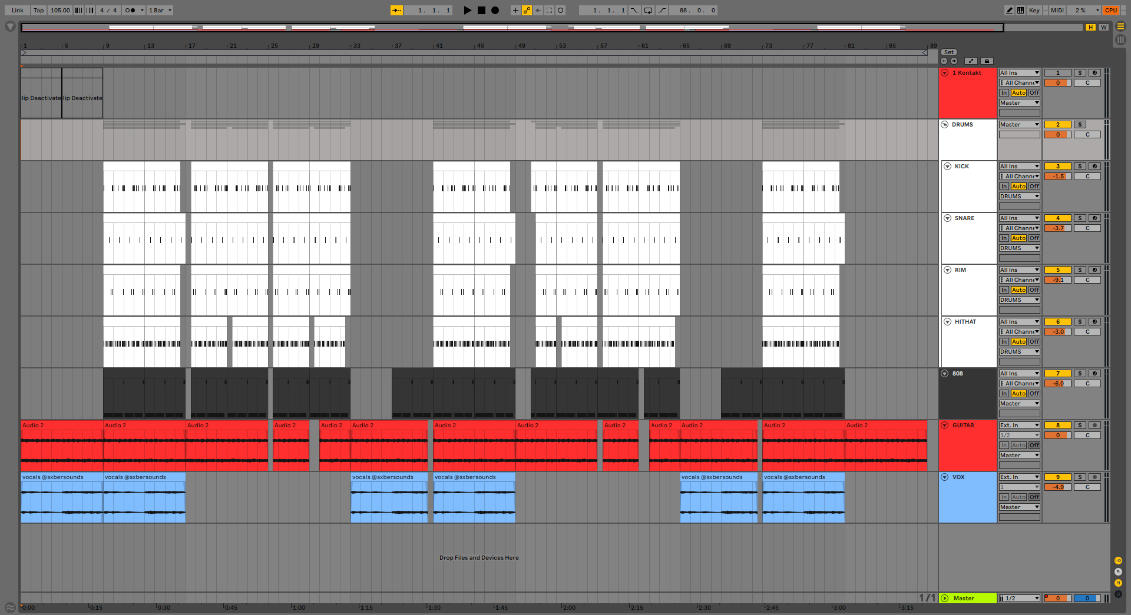Click the Set locator button
The width and height of the screenshot is (1131, 615).
click(x=949, y=52)
